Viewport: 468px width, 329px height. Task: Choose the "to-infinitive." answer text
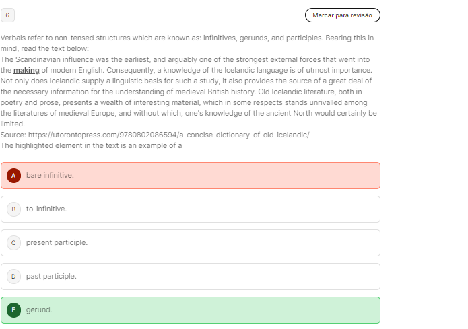(x=46, y=209)
